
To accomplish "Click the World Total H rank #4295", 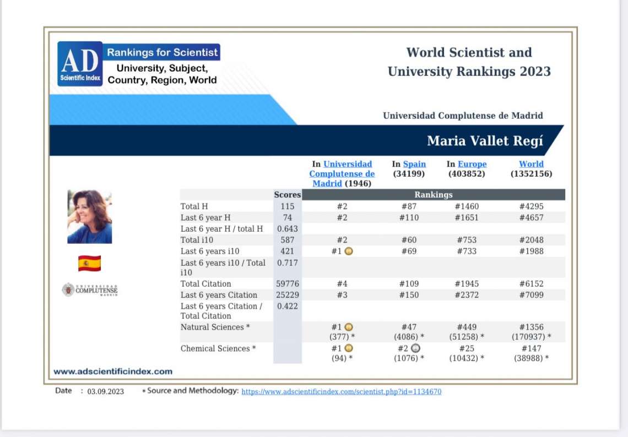I will point(531,206).
